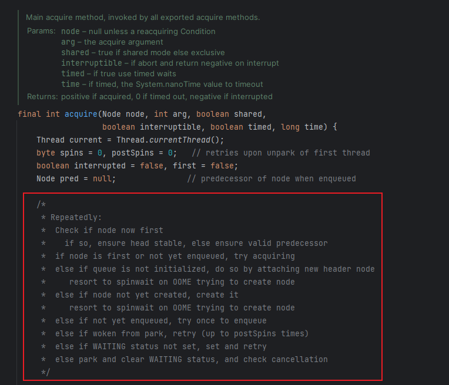Click the postSpins variable
Image resolution: width=449 pixels, height=385 pixels.
(133, 153)
